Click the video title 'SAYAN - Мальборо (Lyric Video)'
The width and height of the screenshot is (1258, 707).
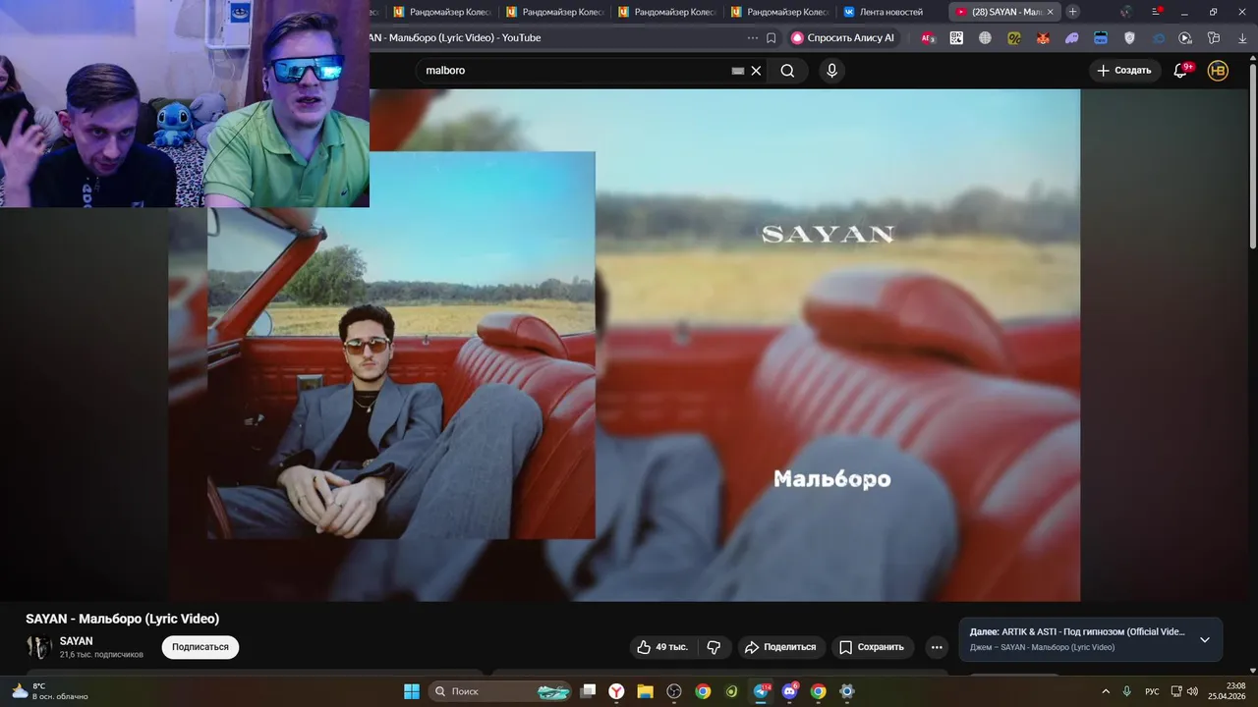point(122,619)
